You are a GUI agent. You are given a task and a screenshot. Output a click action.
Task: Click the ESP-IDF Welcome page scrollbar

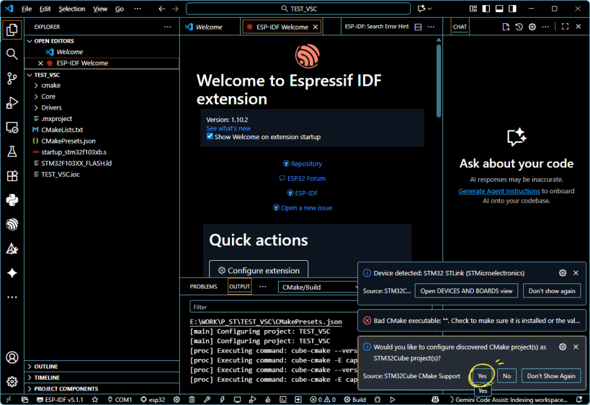(439, 81)
